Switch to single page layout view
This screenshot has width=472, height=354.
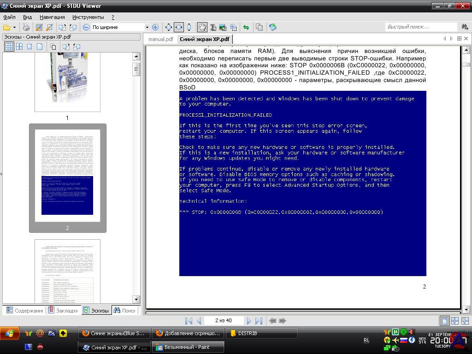(x=445, y=320)
